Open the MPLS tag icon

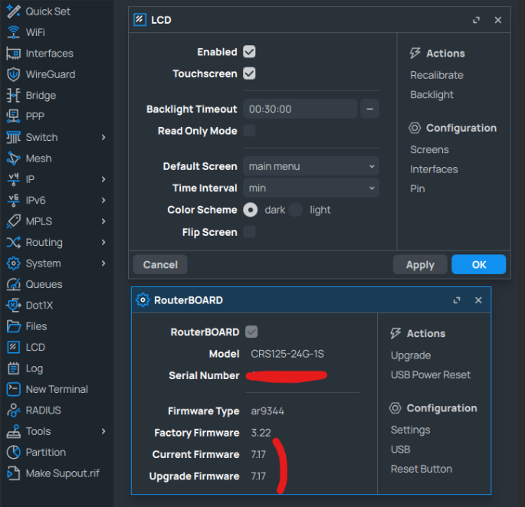pos(13,221)
